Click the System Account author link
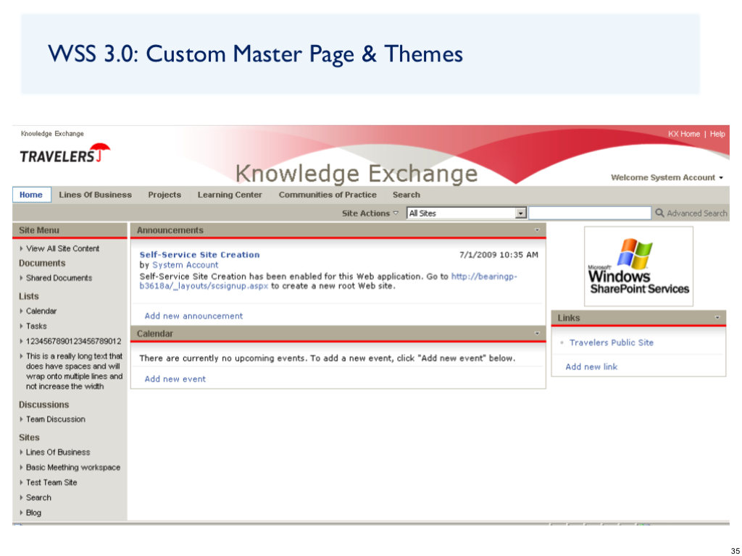The width and height of the screenshot is (742, 556). [185, 265]
